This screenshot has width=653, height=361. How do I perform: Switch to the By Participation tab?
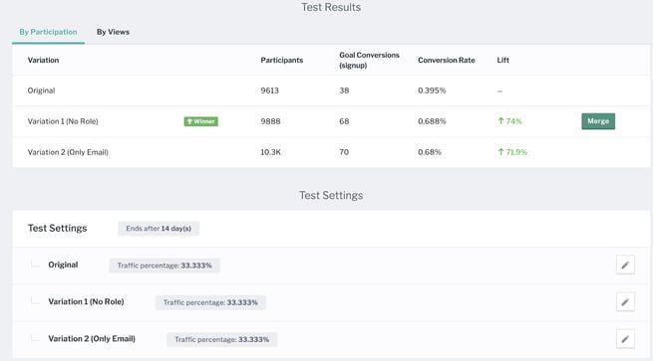(48, 32)
